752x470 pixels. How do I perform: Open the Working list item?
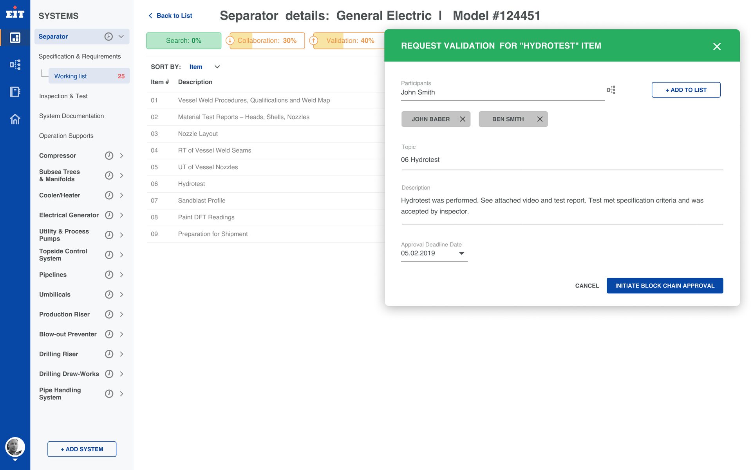click(x=89, y=76)
